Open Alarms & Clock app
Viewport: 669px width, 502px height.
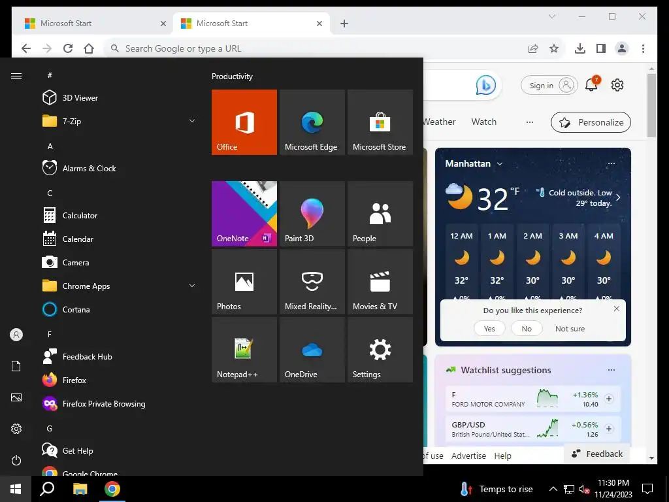coord(120,168)
